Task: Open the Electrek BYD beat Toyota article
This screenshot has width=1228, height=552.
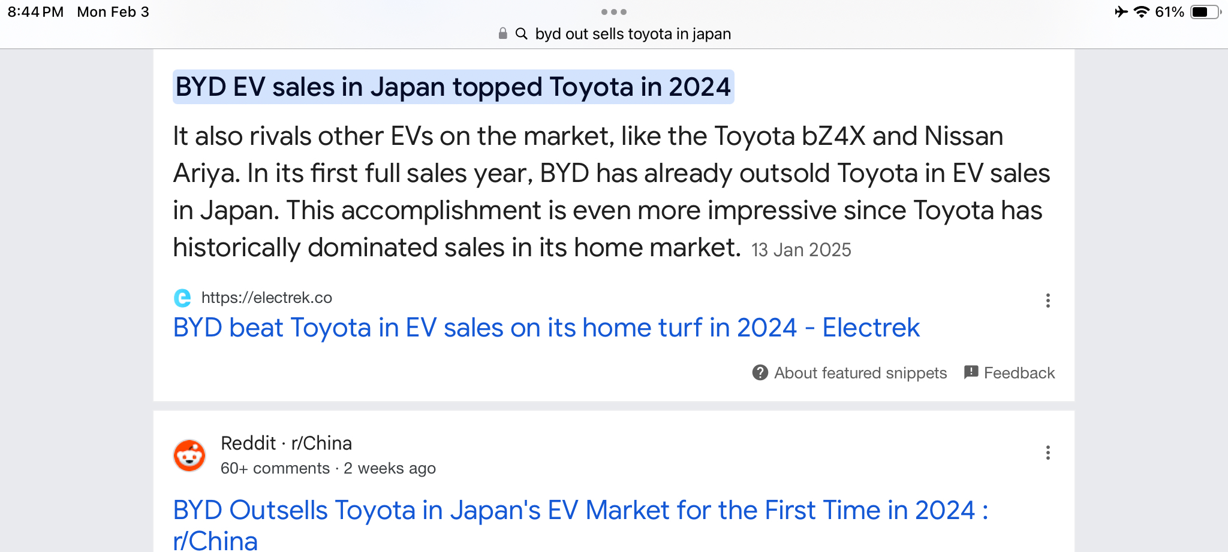Action: click(x=546, y=328)
